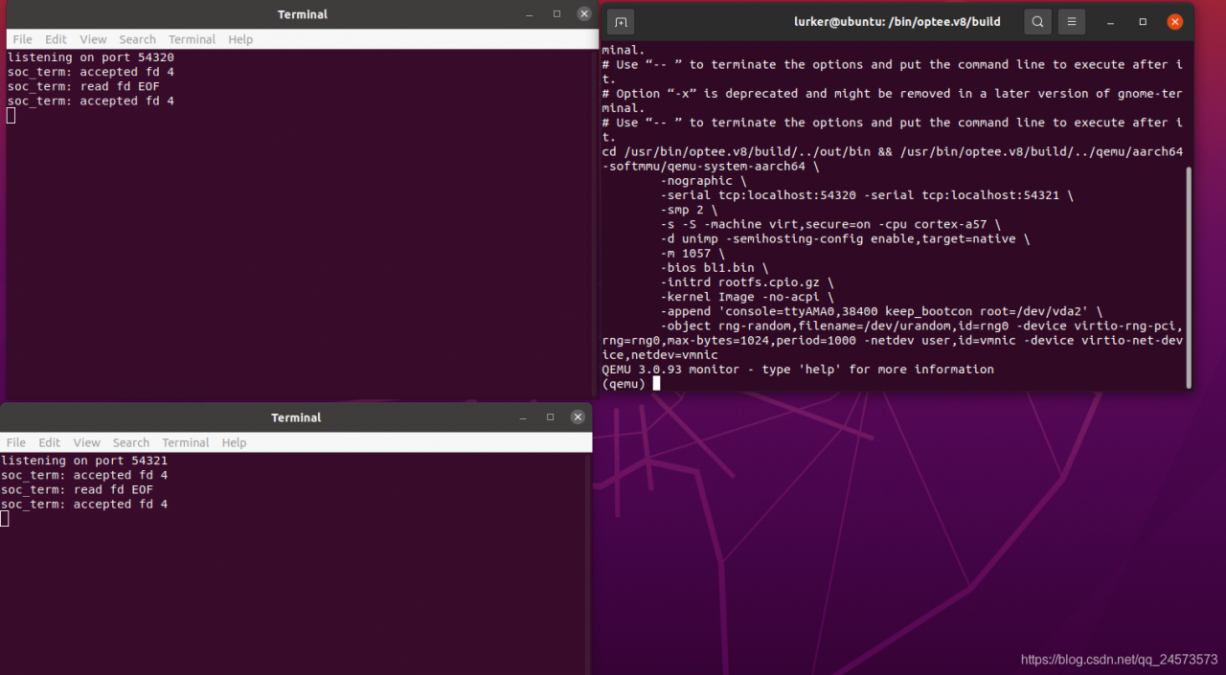Click the 'QEMU 3.0.93 monitor' line
Screen dimensions: 1226x675
tap(798, 369)
